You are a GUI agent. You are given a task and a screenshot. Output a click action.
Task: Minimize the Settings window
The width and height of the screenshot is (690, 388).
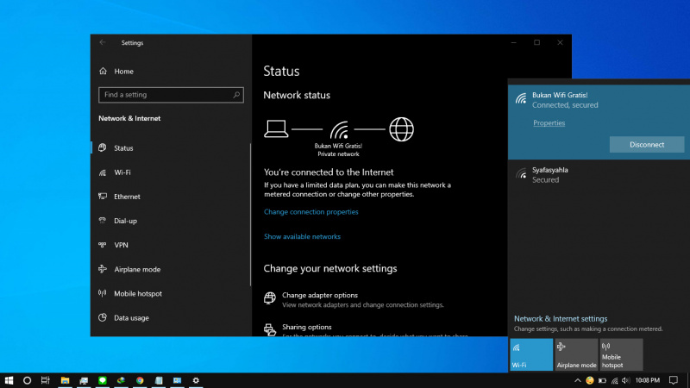(x=513, y=42)
